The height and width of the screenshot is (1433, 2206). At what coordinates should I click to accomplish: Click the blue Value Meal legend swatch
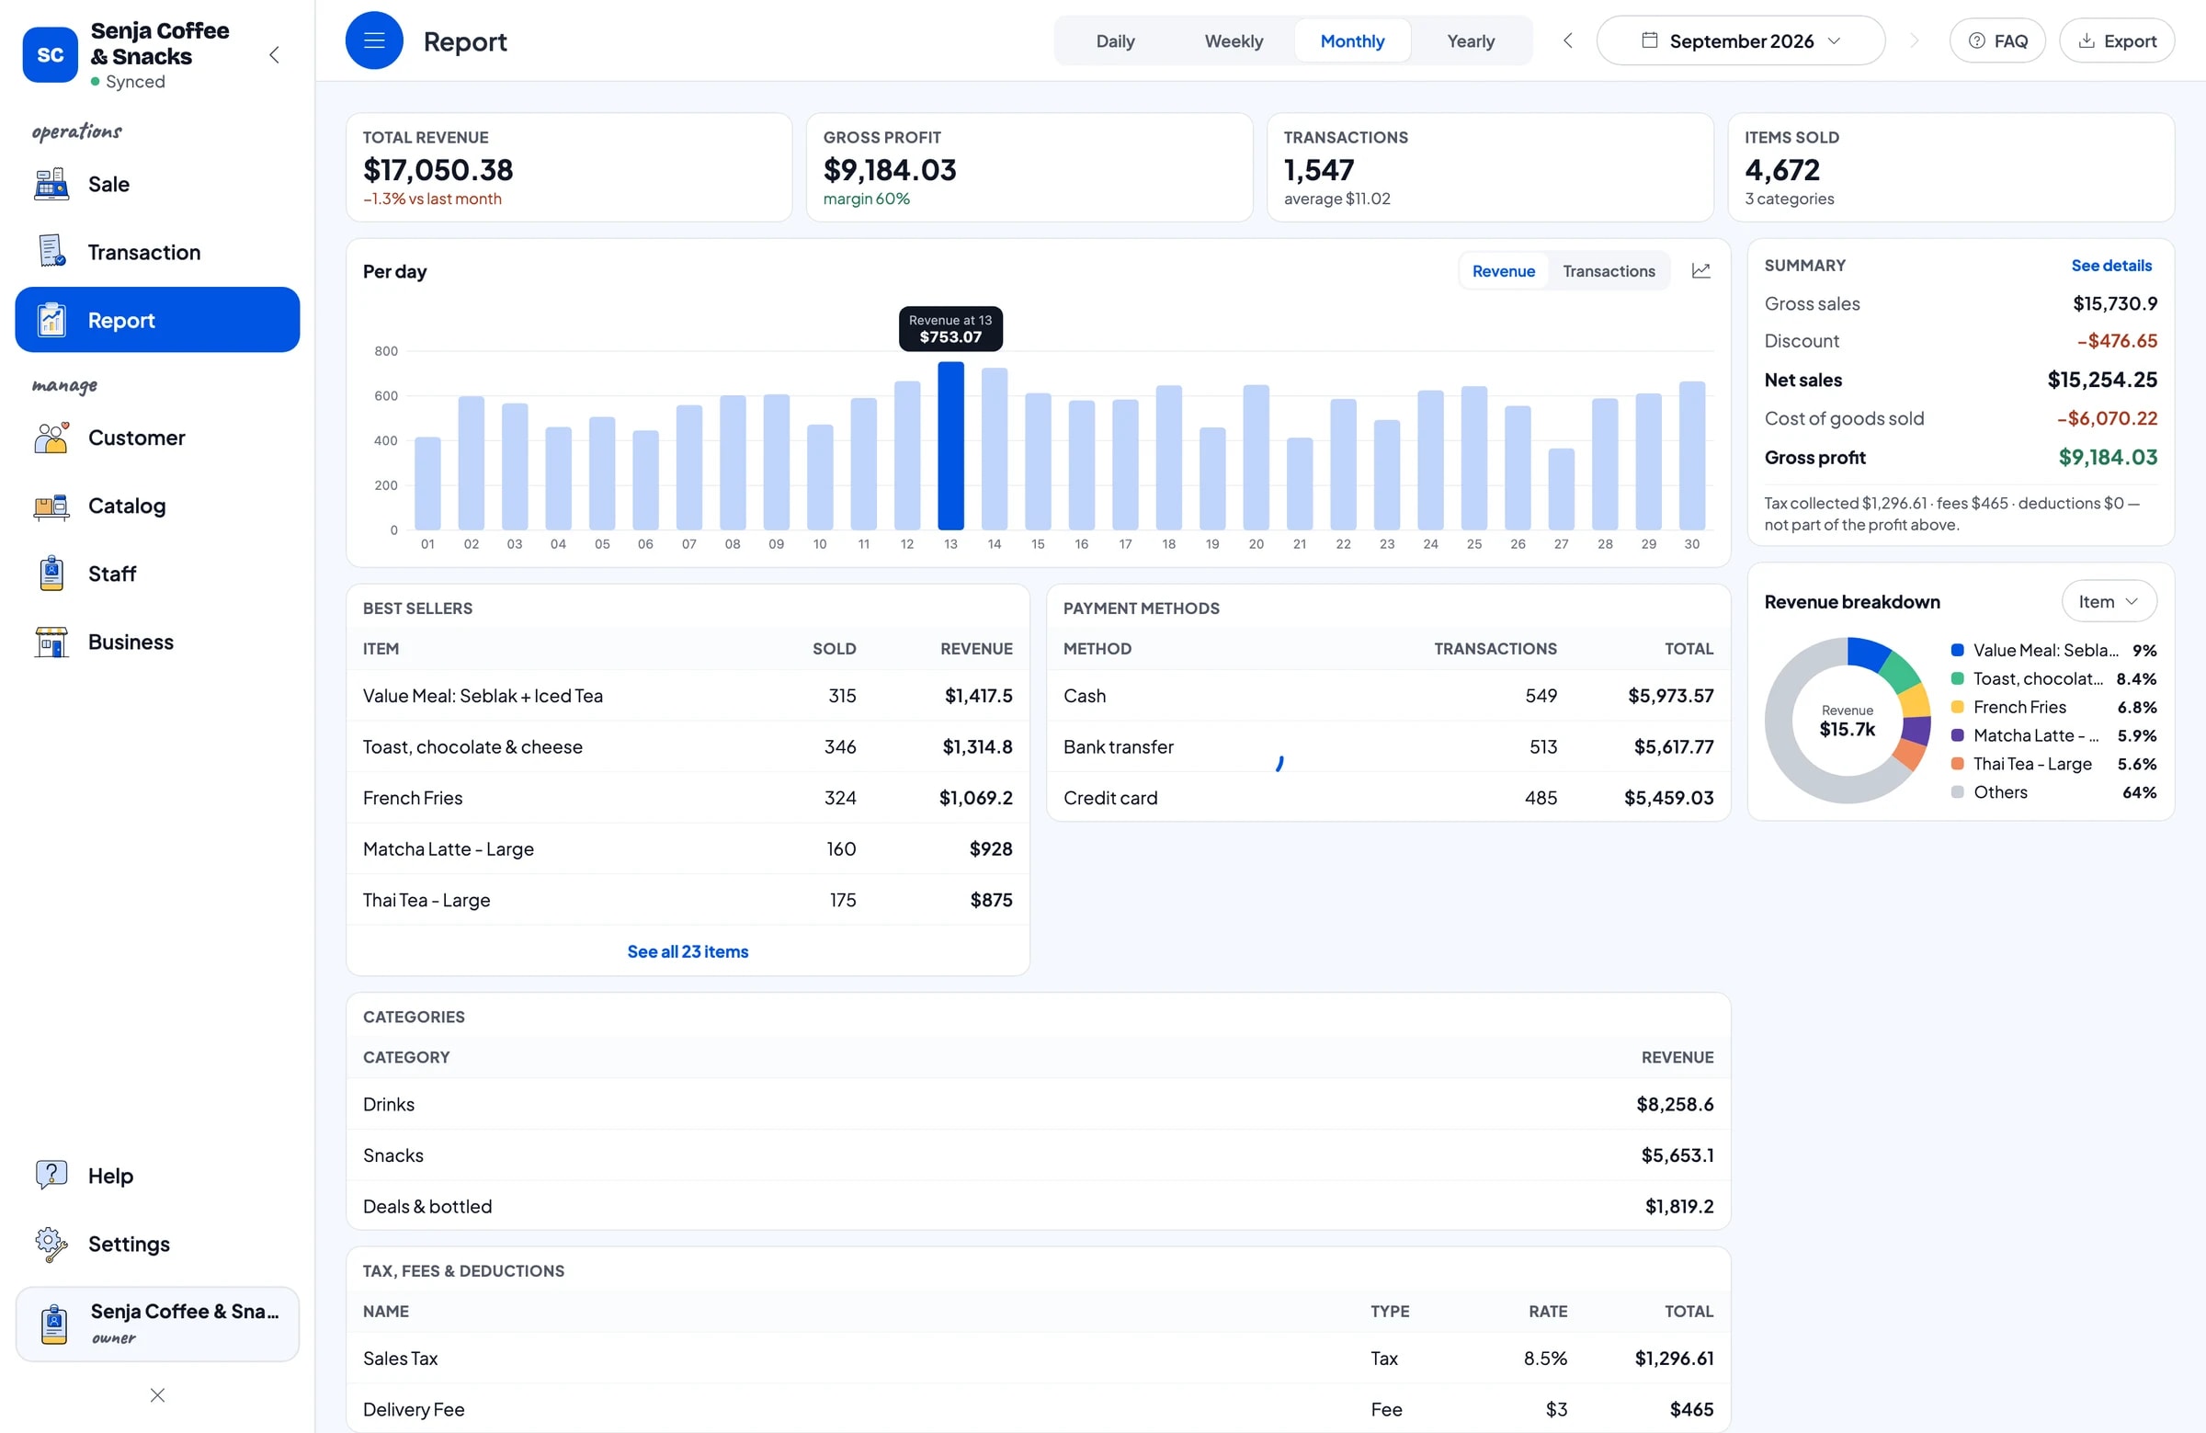point(1957,650)
